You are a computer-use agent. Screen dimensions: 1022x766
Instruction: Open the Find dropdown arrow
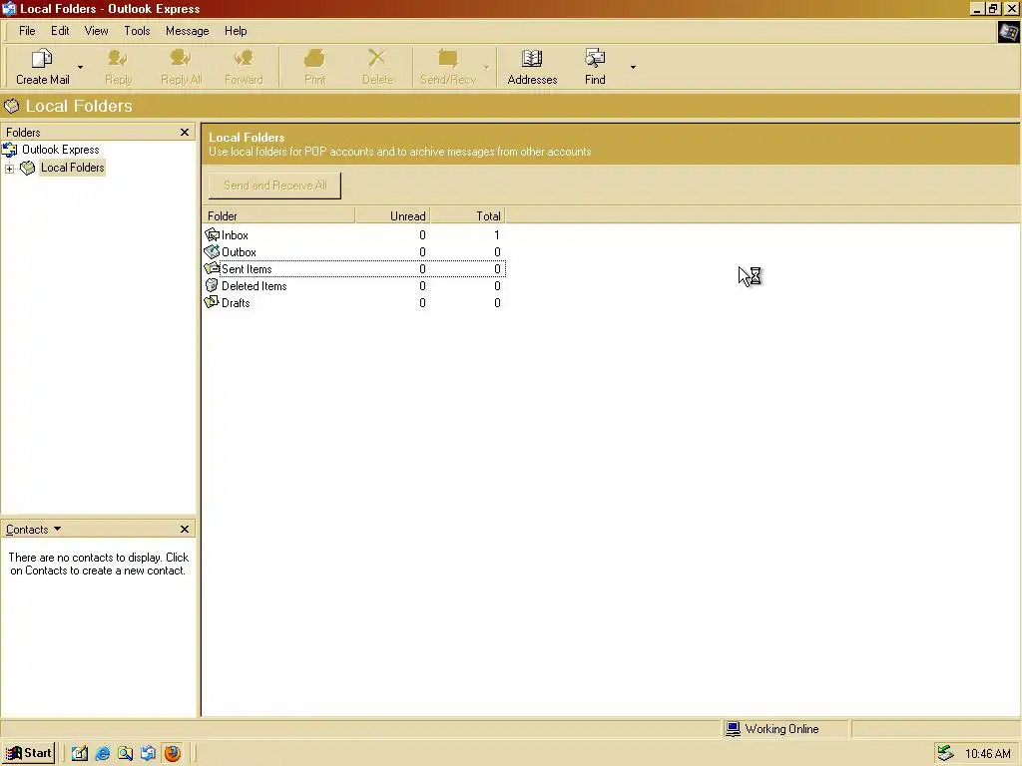[633, 67]
